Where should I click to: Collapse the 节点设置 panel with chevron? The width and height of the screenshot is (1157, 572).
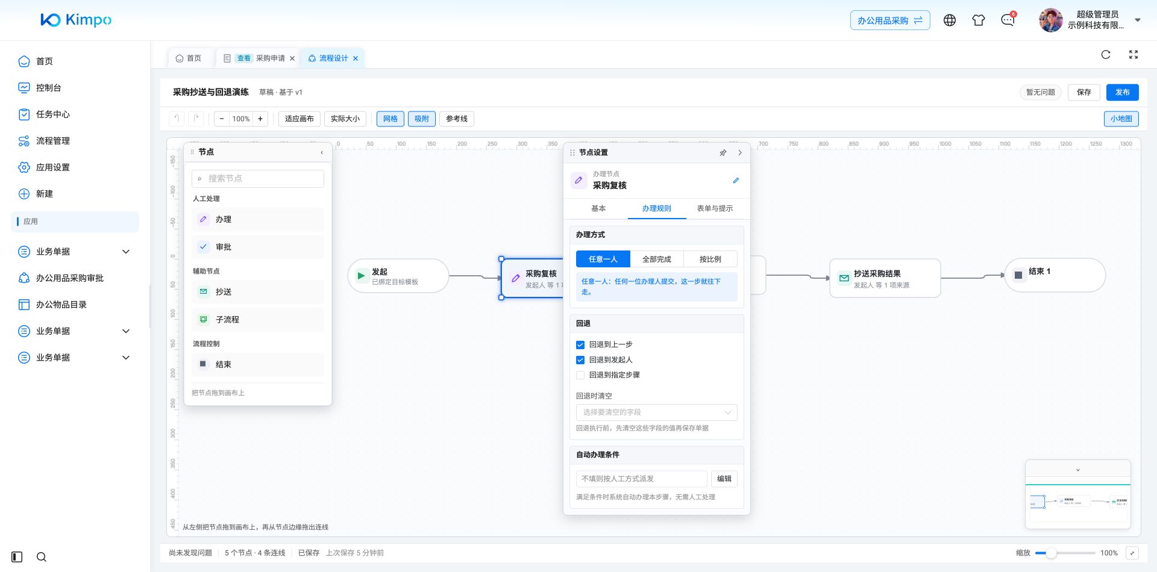click(740, 153)
